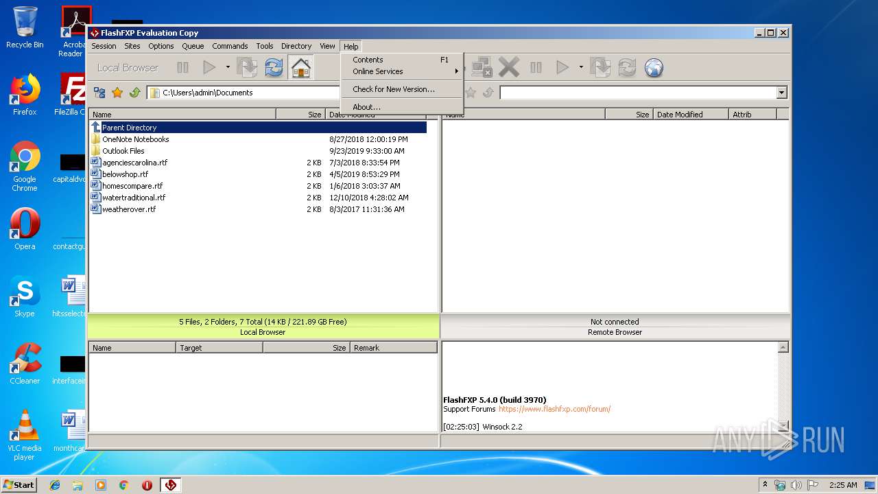The width and height of the screenshot is (878, 494).
Task: Click the Not connected status text
Action: [x=615, y=322]
